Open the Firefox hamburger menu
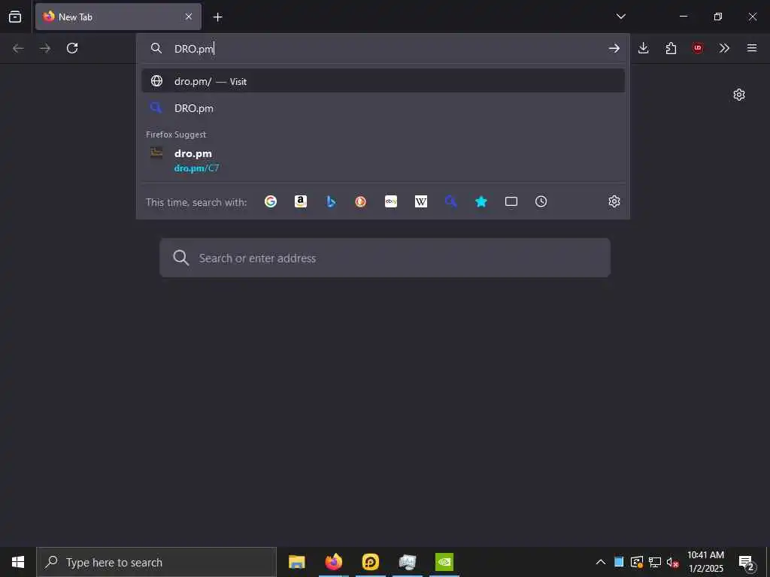 752,48
